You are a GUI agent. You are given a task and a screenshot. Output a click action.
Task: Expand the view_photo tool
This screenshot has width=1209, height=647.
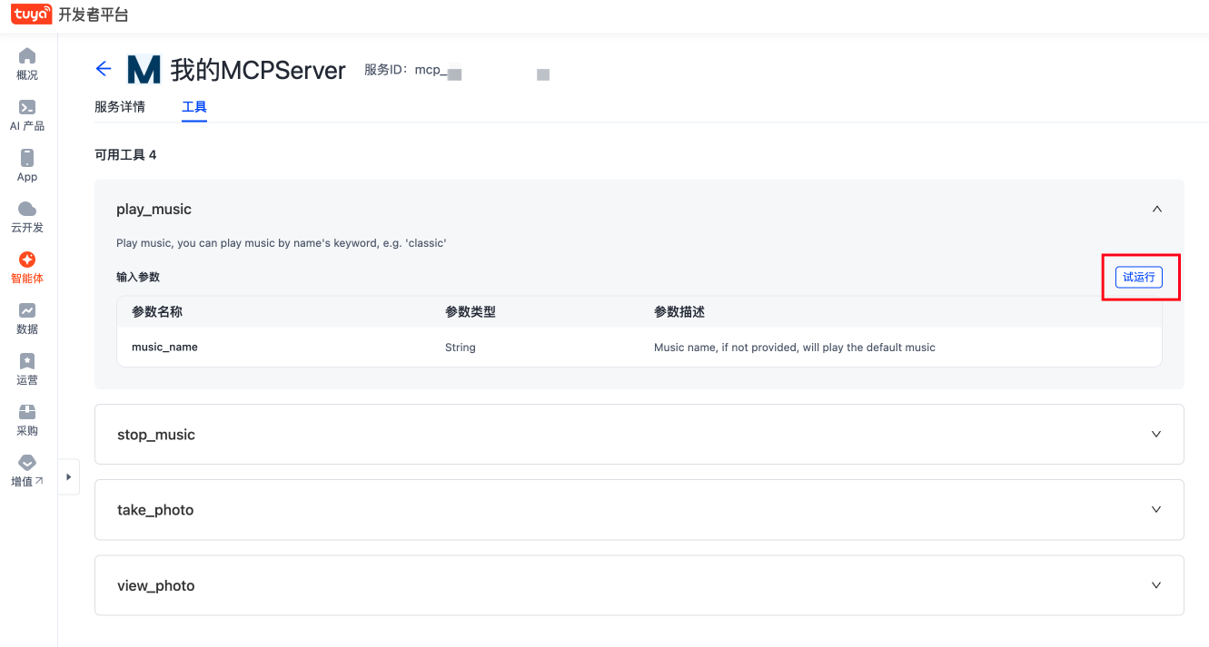coord(1156,585)
